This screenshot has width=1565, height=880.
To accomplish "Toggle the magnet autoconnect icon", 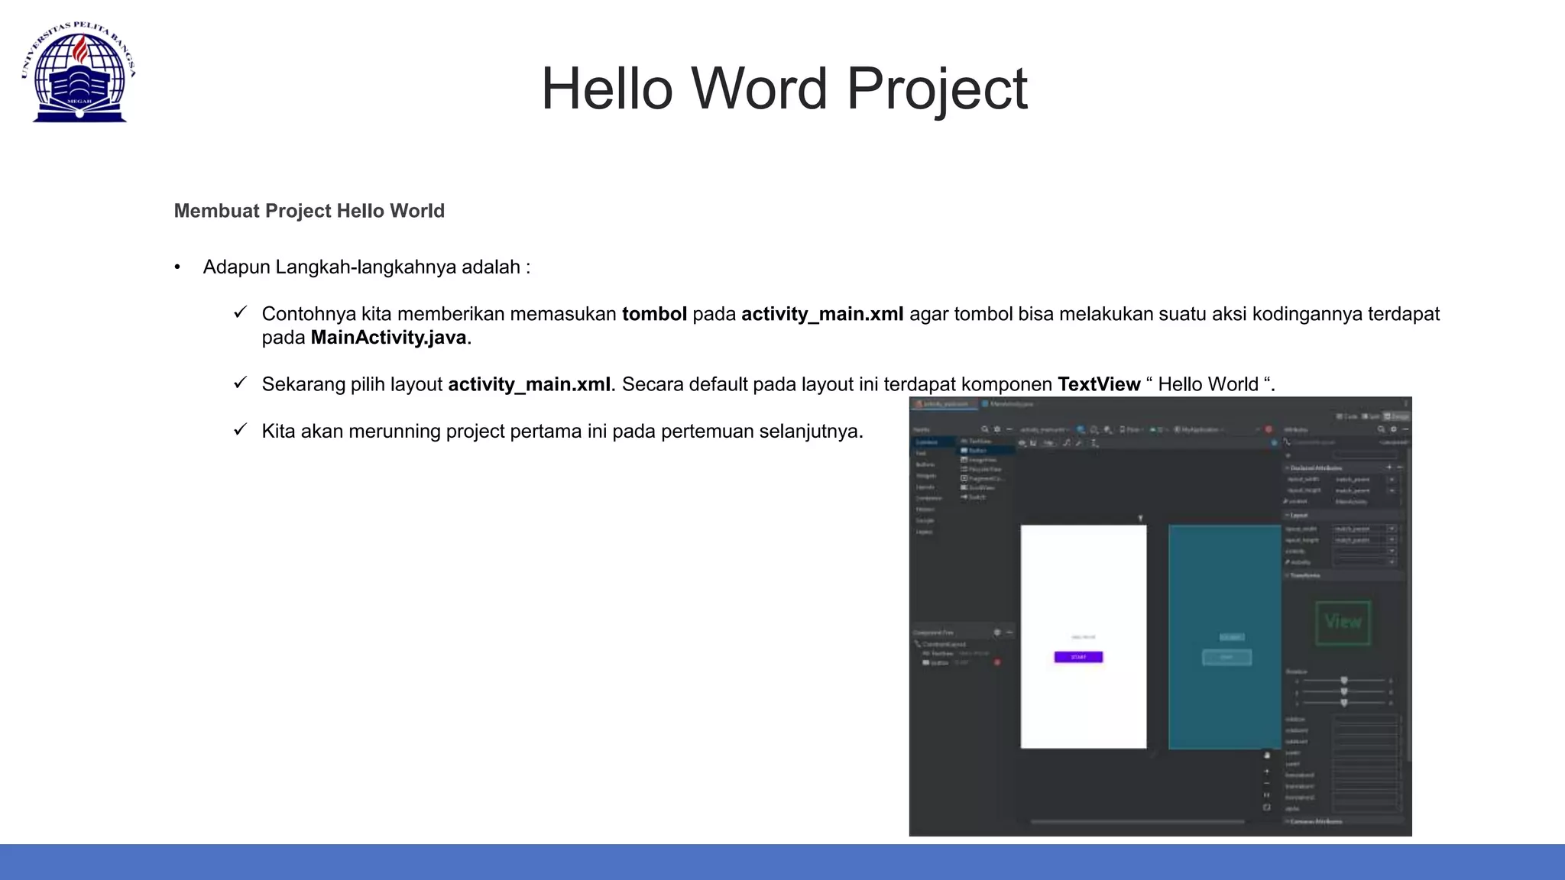I will (1034, 443).
